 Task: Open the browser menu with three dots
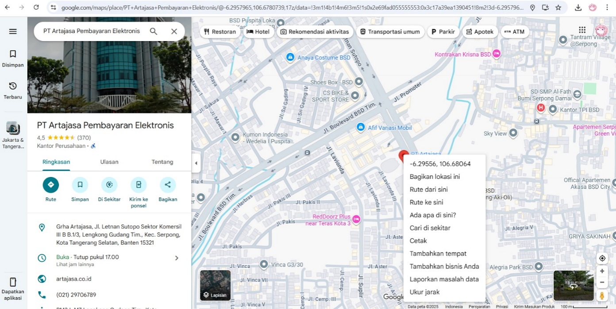tap(607, 7)
